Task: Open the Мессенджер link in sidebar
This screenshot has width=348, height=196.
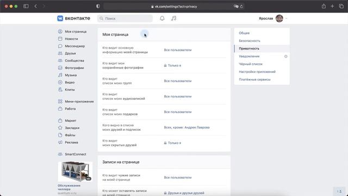Action: 75,46
